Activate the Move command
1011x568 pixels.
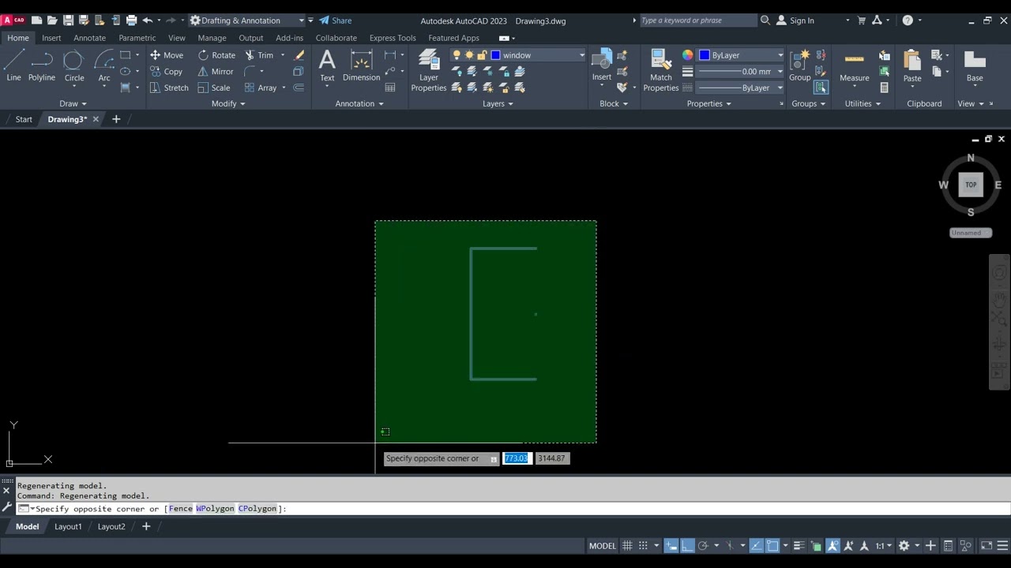point(167,55)
